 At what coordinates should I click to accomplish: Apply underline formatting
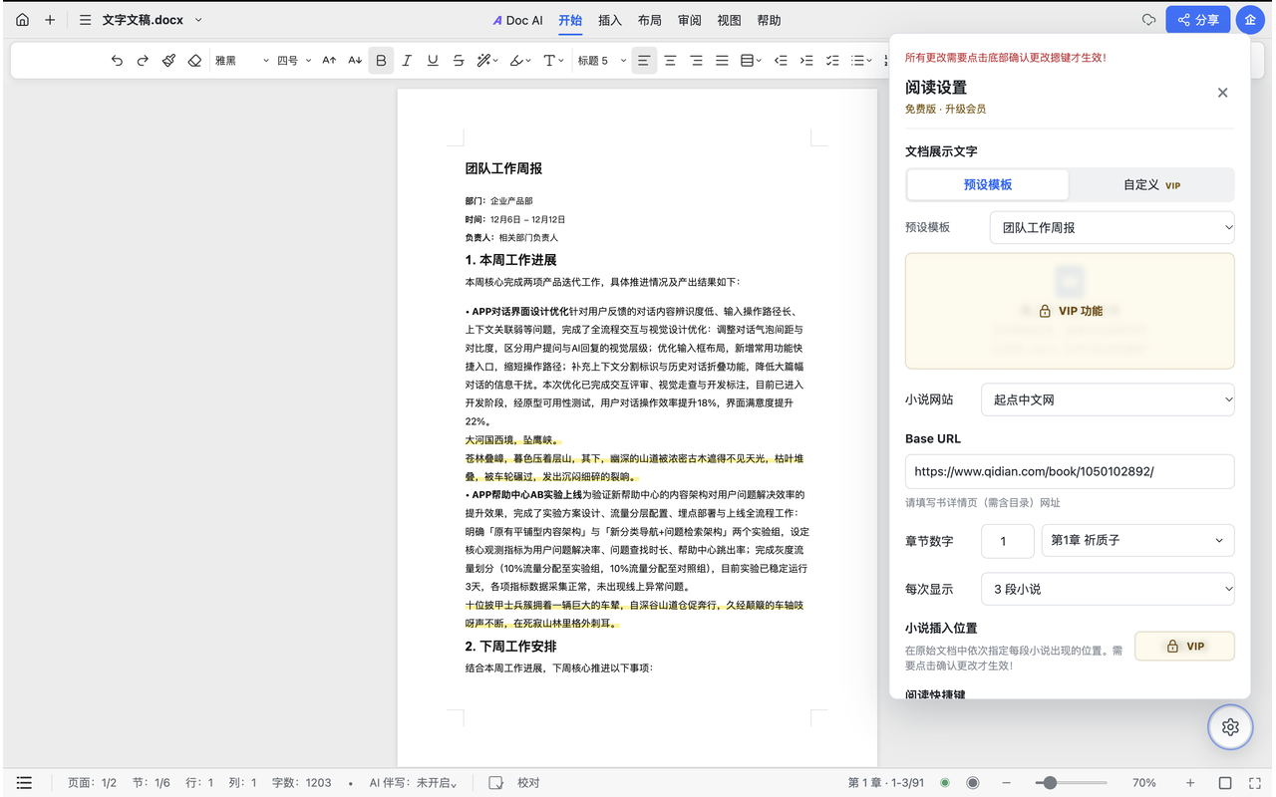433,61
